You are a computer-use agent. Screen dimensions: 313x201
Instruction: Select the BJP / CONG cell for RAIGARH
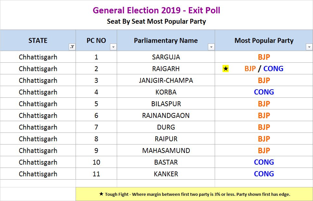pos(264,69)
